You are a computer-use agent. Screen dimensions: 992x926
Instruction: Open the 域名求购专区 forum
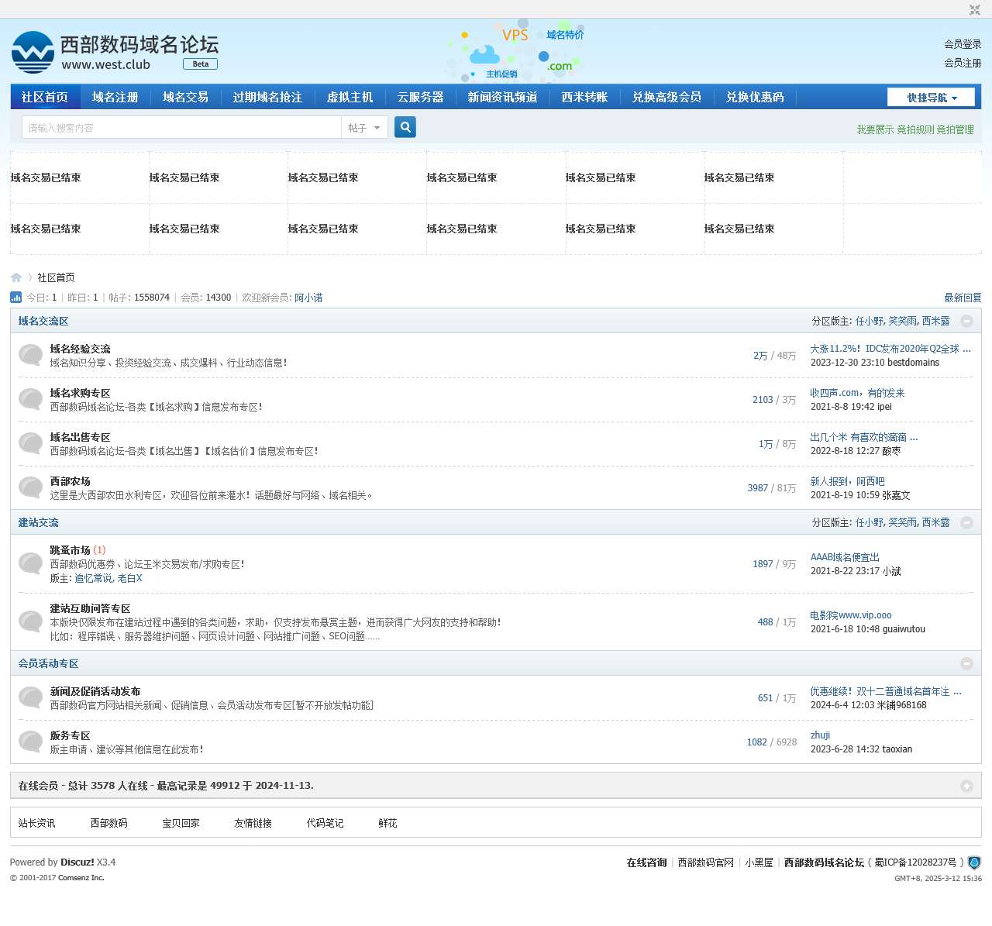point(81,393)
